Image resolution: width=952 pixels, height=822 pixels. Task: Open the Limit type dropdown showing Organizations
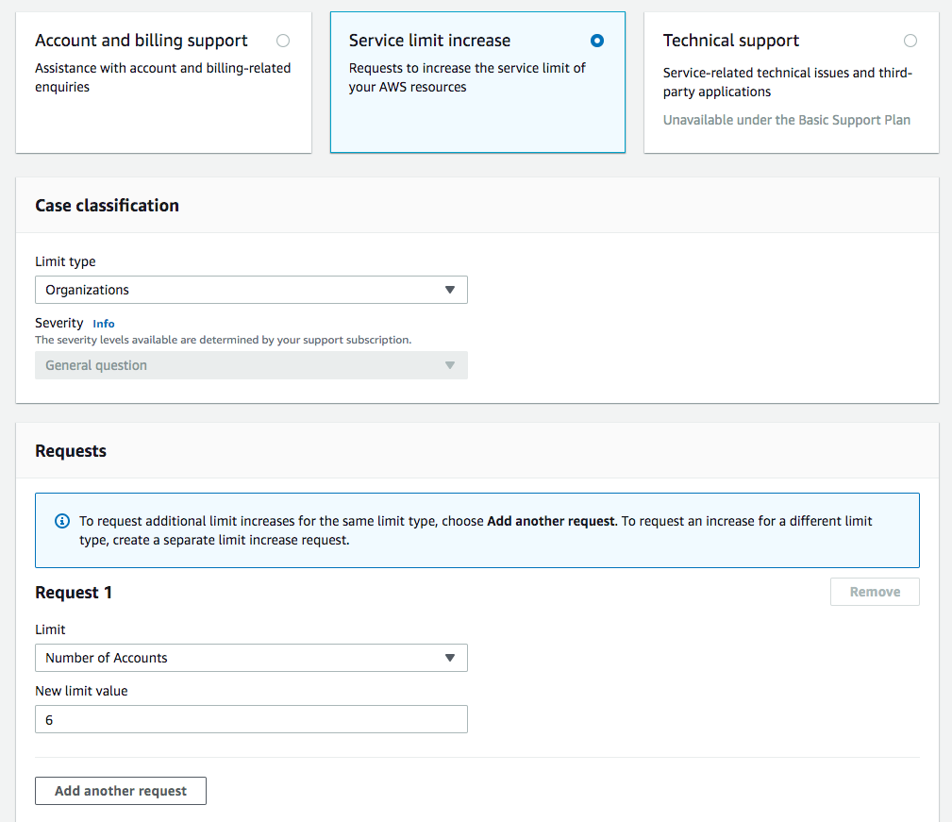pos(251,290)
